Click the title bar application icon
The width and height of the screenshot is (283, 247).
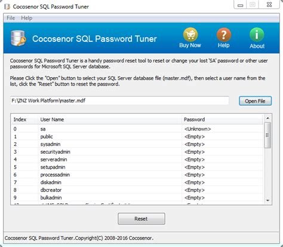pyautogui.click(x=7, y=7)
